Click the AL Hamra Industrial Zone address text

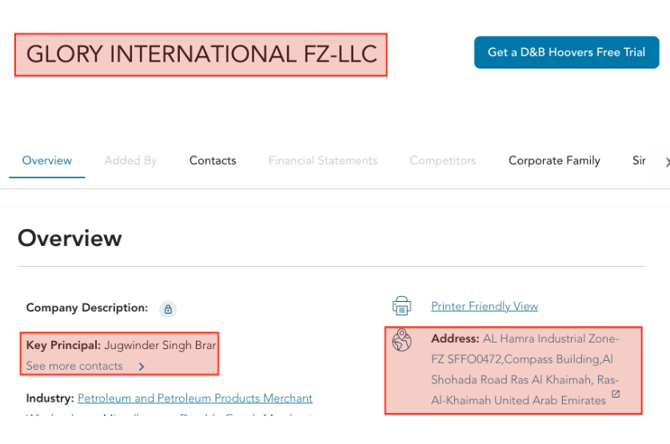[x=525, y=369]
